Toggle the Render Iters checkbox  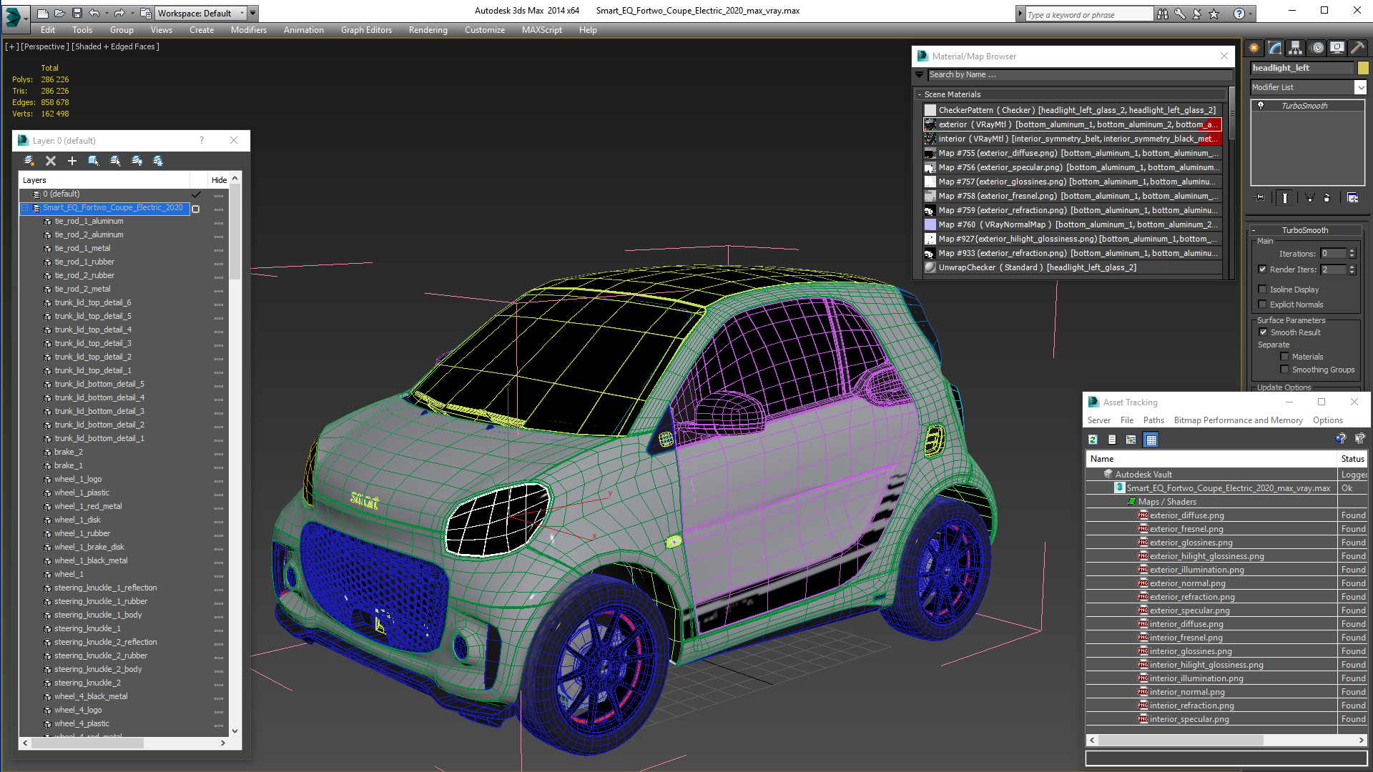tap(1263, 269)
